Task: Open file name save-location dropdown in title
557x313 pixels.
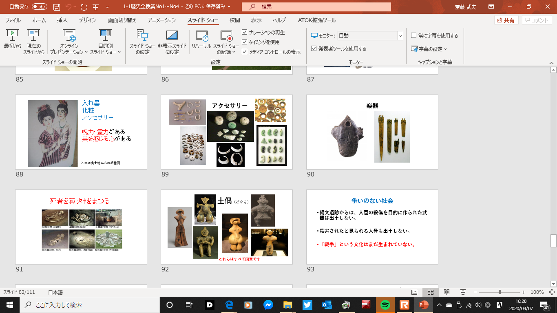Action: click(229, 7)
